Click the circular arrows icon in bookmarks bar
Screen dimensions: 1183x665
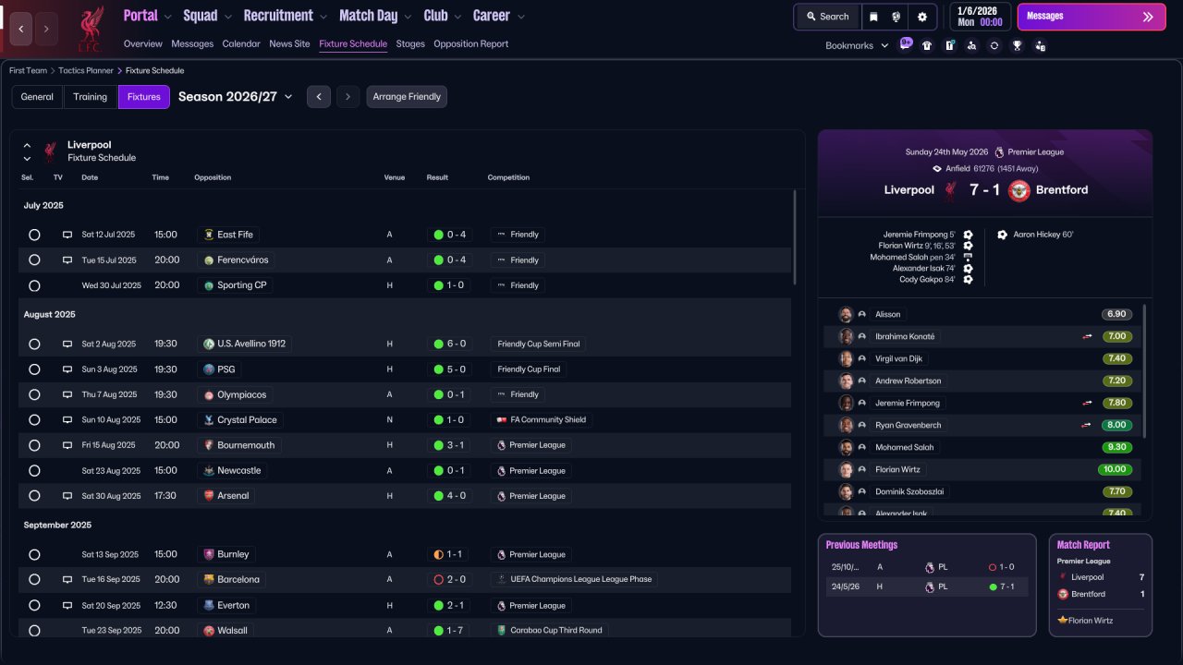994,45
